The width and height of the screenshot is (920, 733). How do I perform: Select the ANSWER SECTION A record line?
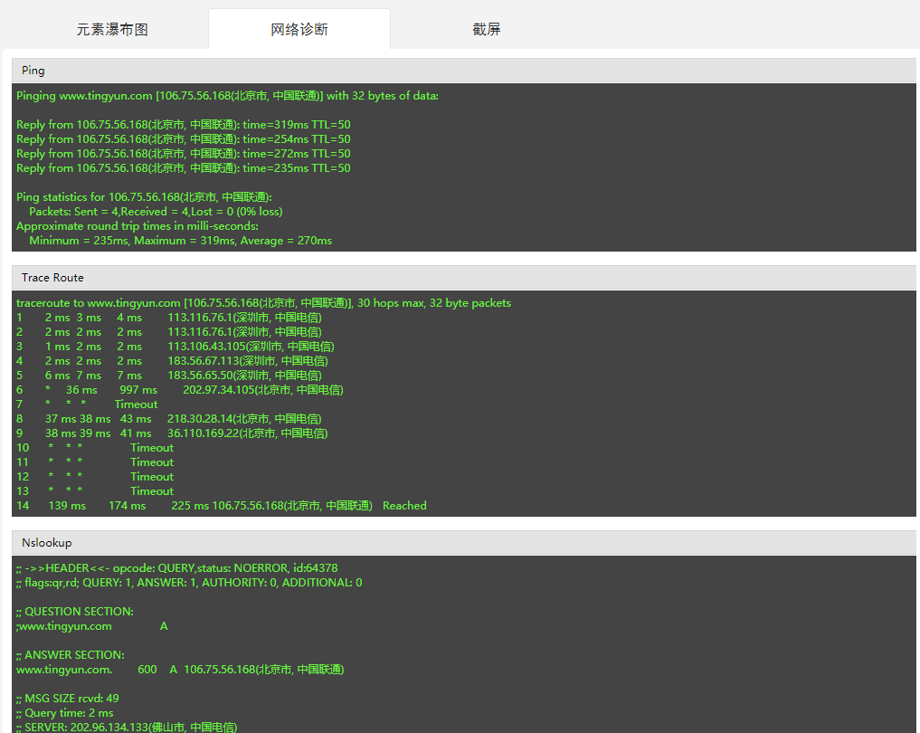point(180,670)
